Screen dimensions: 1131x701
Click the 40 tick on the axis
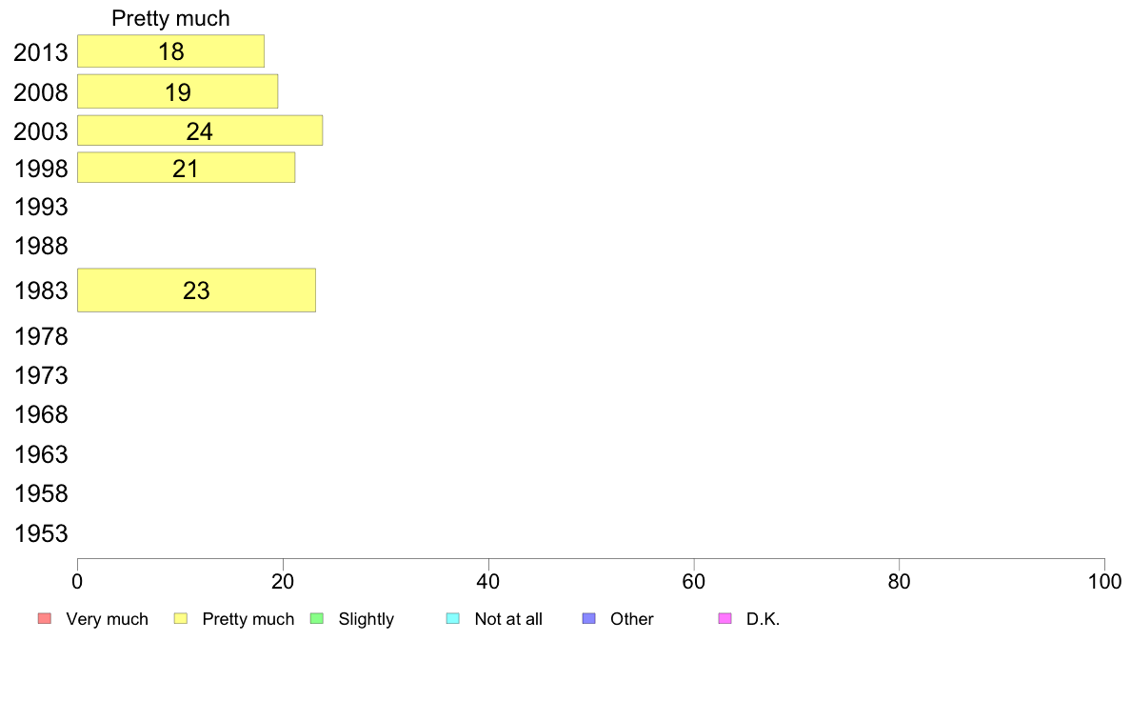pyautogui.click(x=488, y=581)
